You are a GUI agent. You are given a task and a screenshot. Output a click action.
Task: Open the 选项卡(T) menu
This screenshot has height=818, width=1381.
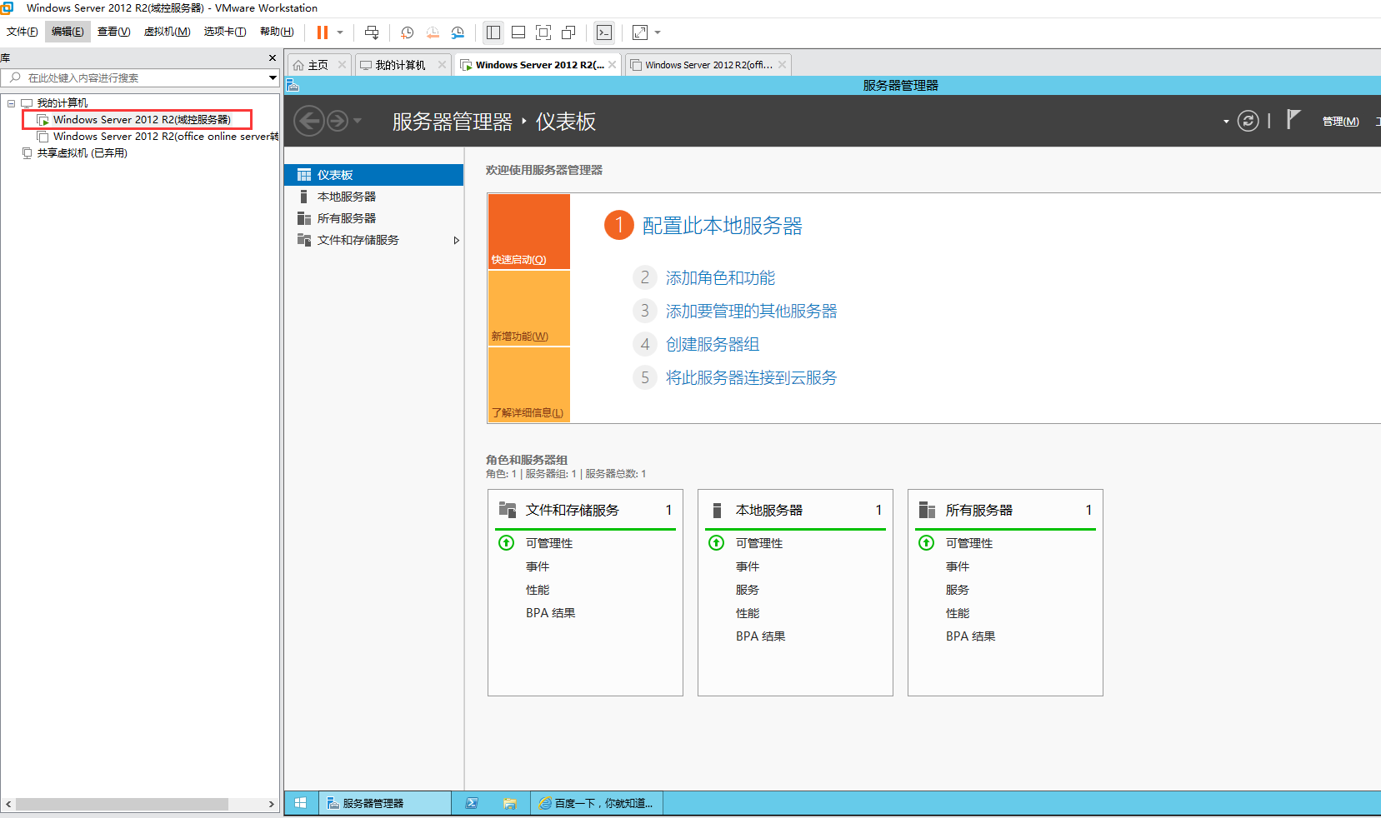coord(225,32)
